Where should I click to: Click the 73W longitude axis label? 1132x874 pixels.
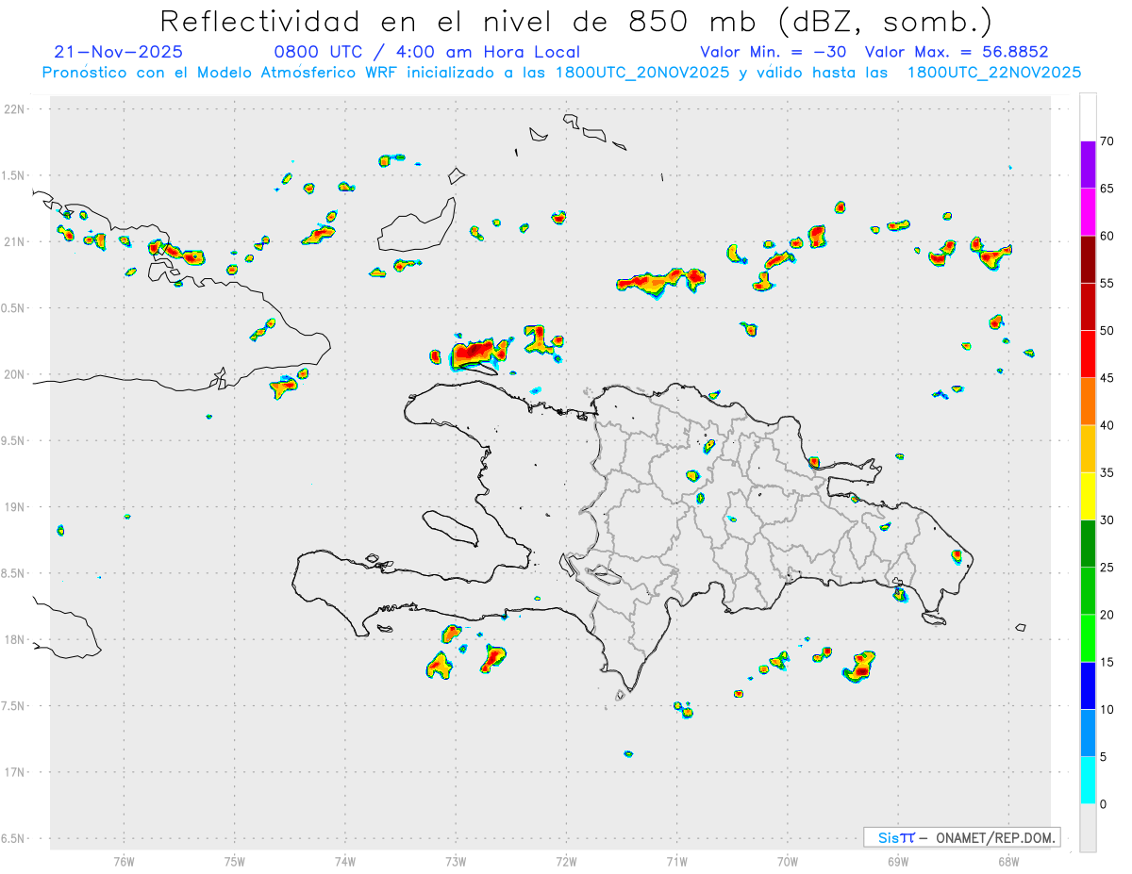coord(456,862)
